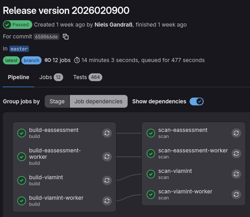
Task: Open the scan-viamint job details
Action: point(175,171)
